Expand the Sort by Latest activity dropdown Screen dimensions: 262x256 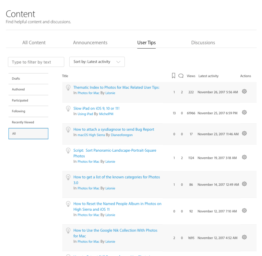click(97, 62)
